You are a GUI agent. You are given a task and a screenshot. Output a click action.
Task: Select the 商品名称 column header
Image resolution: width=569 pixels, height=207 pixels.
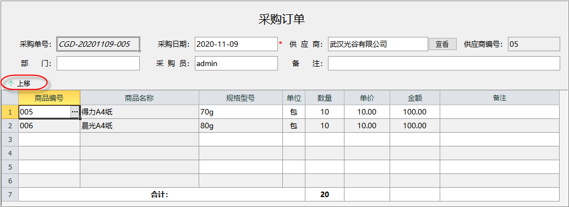[140, 97]
